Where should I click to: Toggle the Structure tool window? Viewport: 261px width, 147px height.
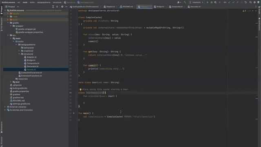click(2, 141)
